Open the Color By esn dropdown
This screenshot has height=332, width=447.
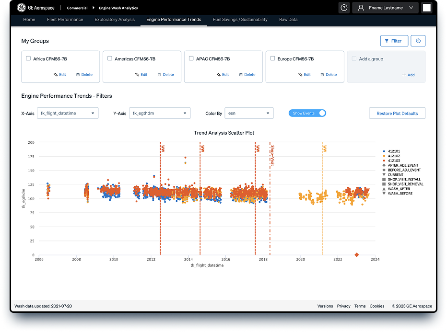[249, 113]
